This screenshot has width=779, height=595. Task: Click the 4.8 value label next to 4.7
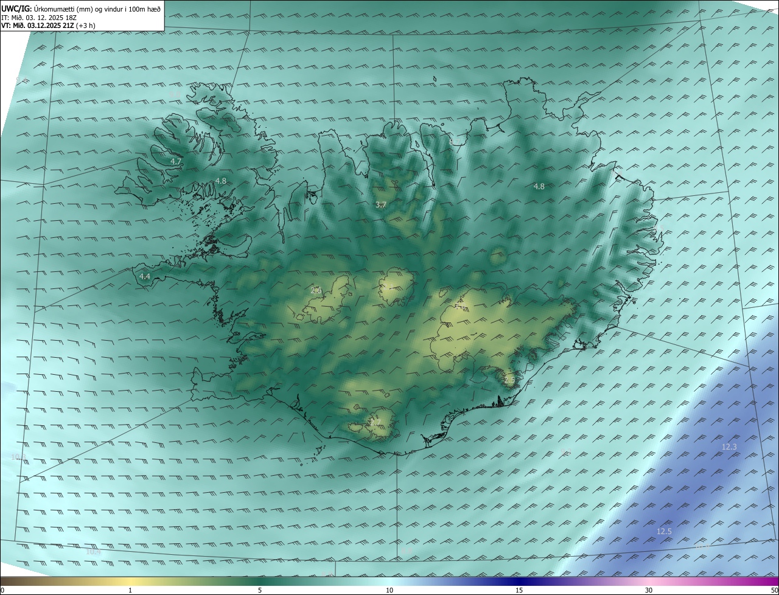[x=221, y=181]
